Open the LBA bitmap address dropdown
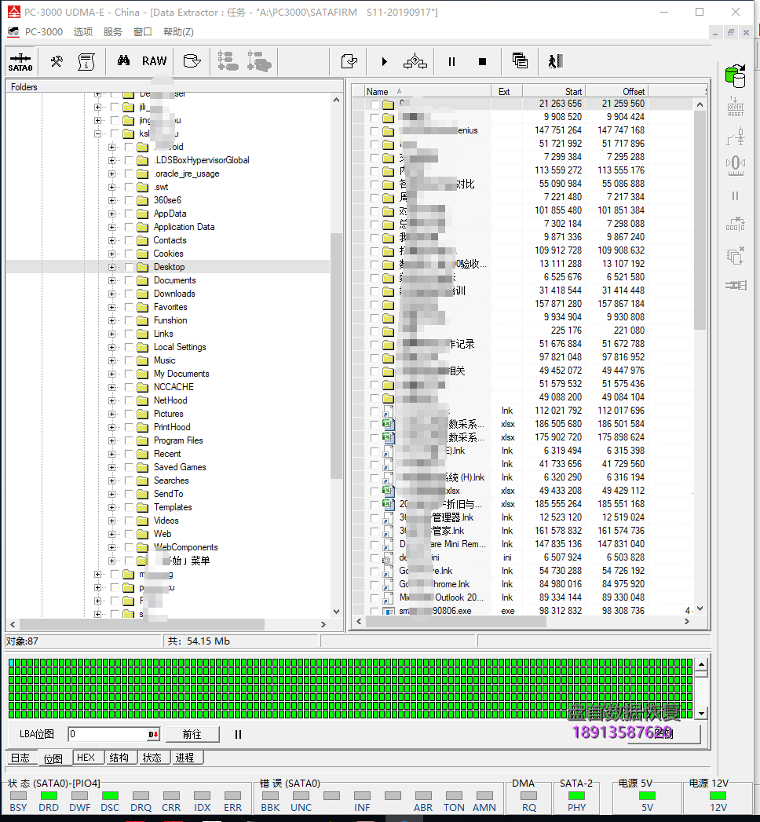The width and height of the screenshot is (760, 822). 153,734
